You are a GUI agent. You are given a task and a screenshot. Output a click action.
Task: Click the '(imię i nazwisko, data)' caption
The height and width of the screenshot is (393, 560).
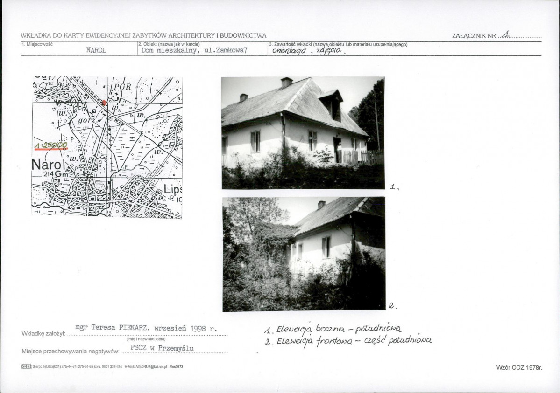pos(146,339)
